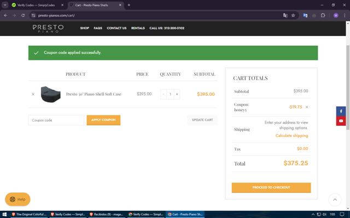Increase quantity with the plus button
Viewport: 350px width, 218px height.
pos(177,94)
